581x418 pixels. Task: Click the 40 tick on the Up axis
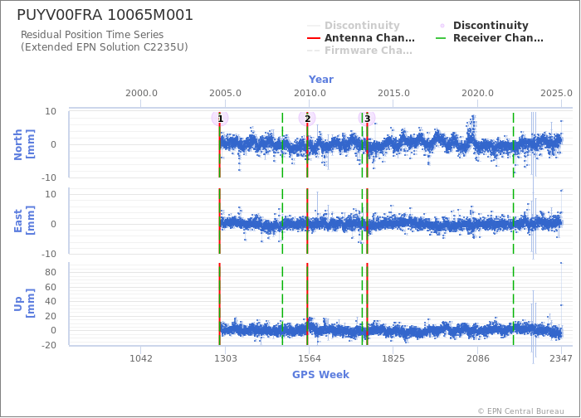pos(51,301)
